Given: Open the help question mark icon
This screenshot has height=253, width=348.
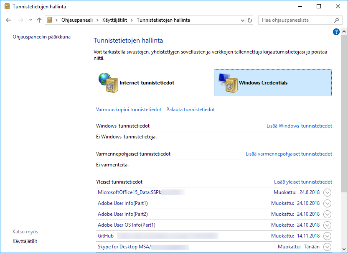Looking at the screenshot, I should coord(336,32).
